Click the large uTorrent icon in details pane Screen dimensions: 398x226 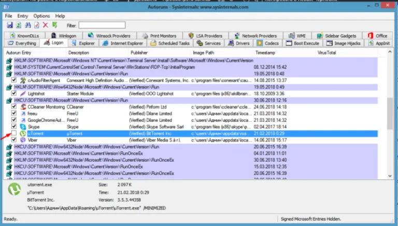click(x=14, y=189)
